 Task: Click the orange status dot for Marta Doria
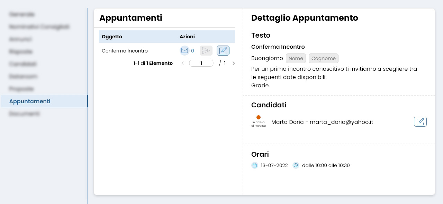pos(259,117)
